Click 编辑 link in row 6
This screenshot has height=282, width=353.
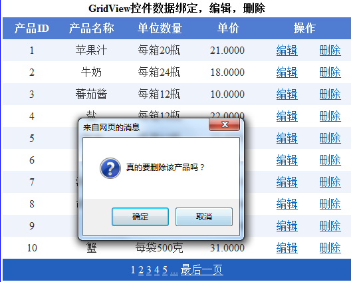click(x=287, y=160)
